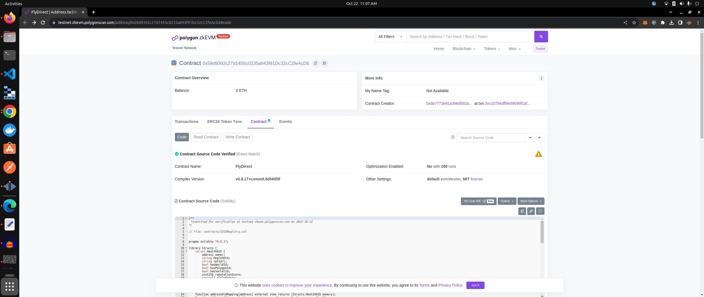The height and width of the screenshot is (297, 704).
Task: Dismiss cookie banner with Got It
Action: coord(475,285)
